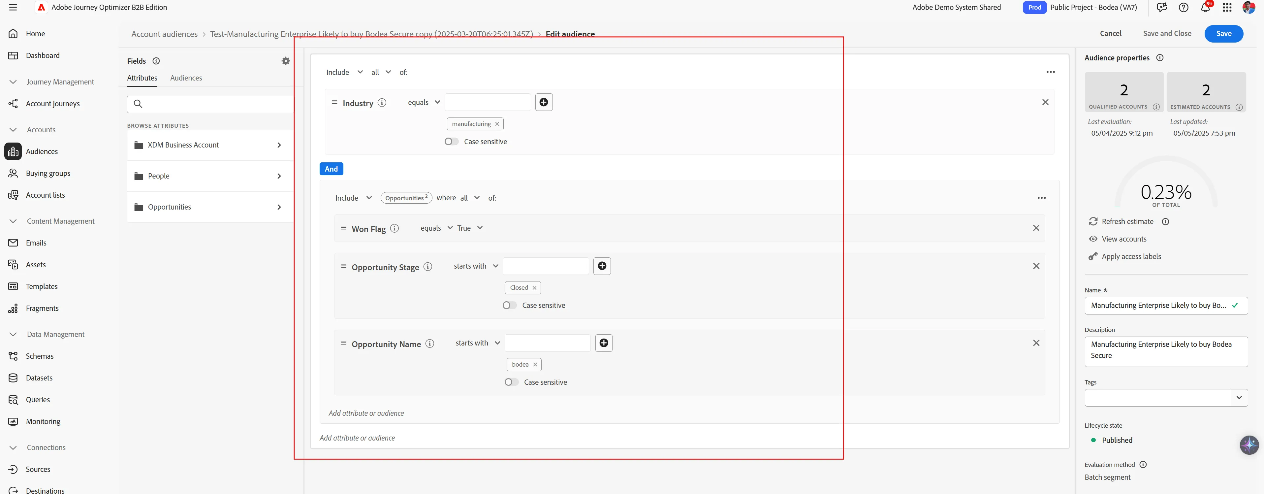The width and height of the screenshot is (1264, 494).
Task: Remove the manufacturing value tag
Action: (497, 124)
